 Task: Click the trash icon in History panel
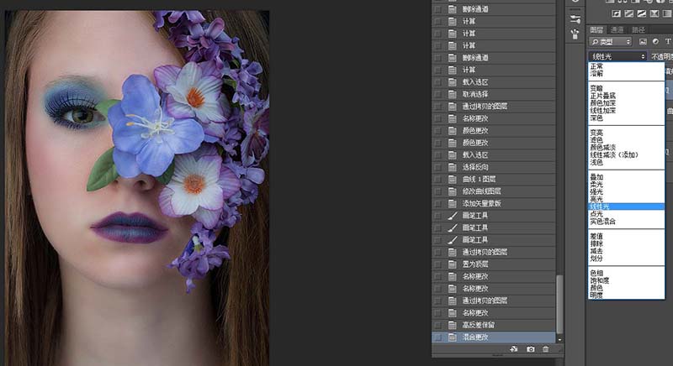click(546, 349)
